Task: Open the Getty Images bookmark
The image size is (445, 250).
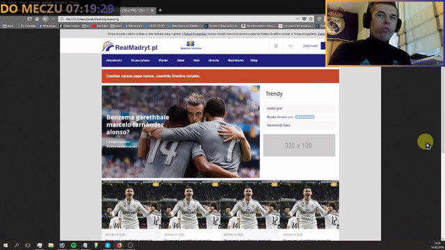Action: click(x=70, y=26)
